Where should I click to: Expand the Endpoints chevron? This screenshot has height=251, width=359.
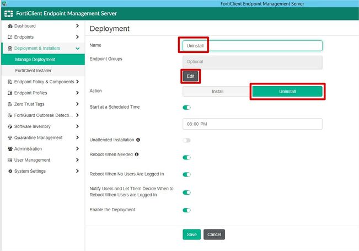(77, 37)
